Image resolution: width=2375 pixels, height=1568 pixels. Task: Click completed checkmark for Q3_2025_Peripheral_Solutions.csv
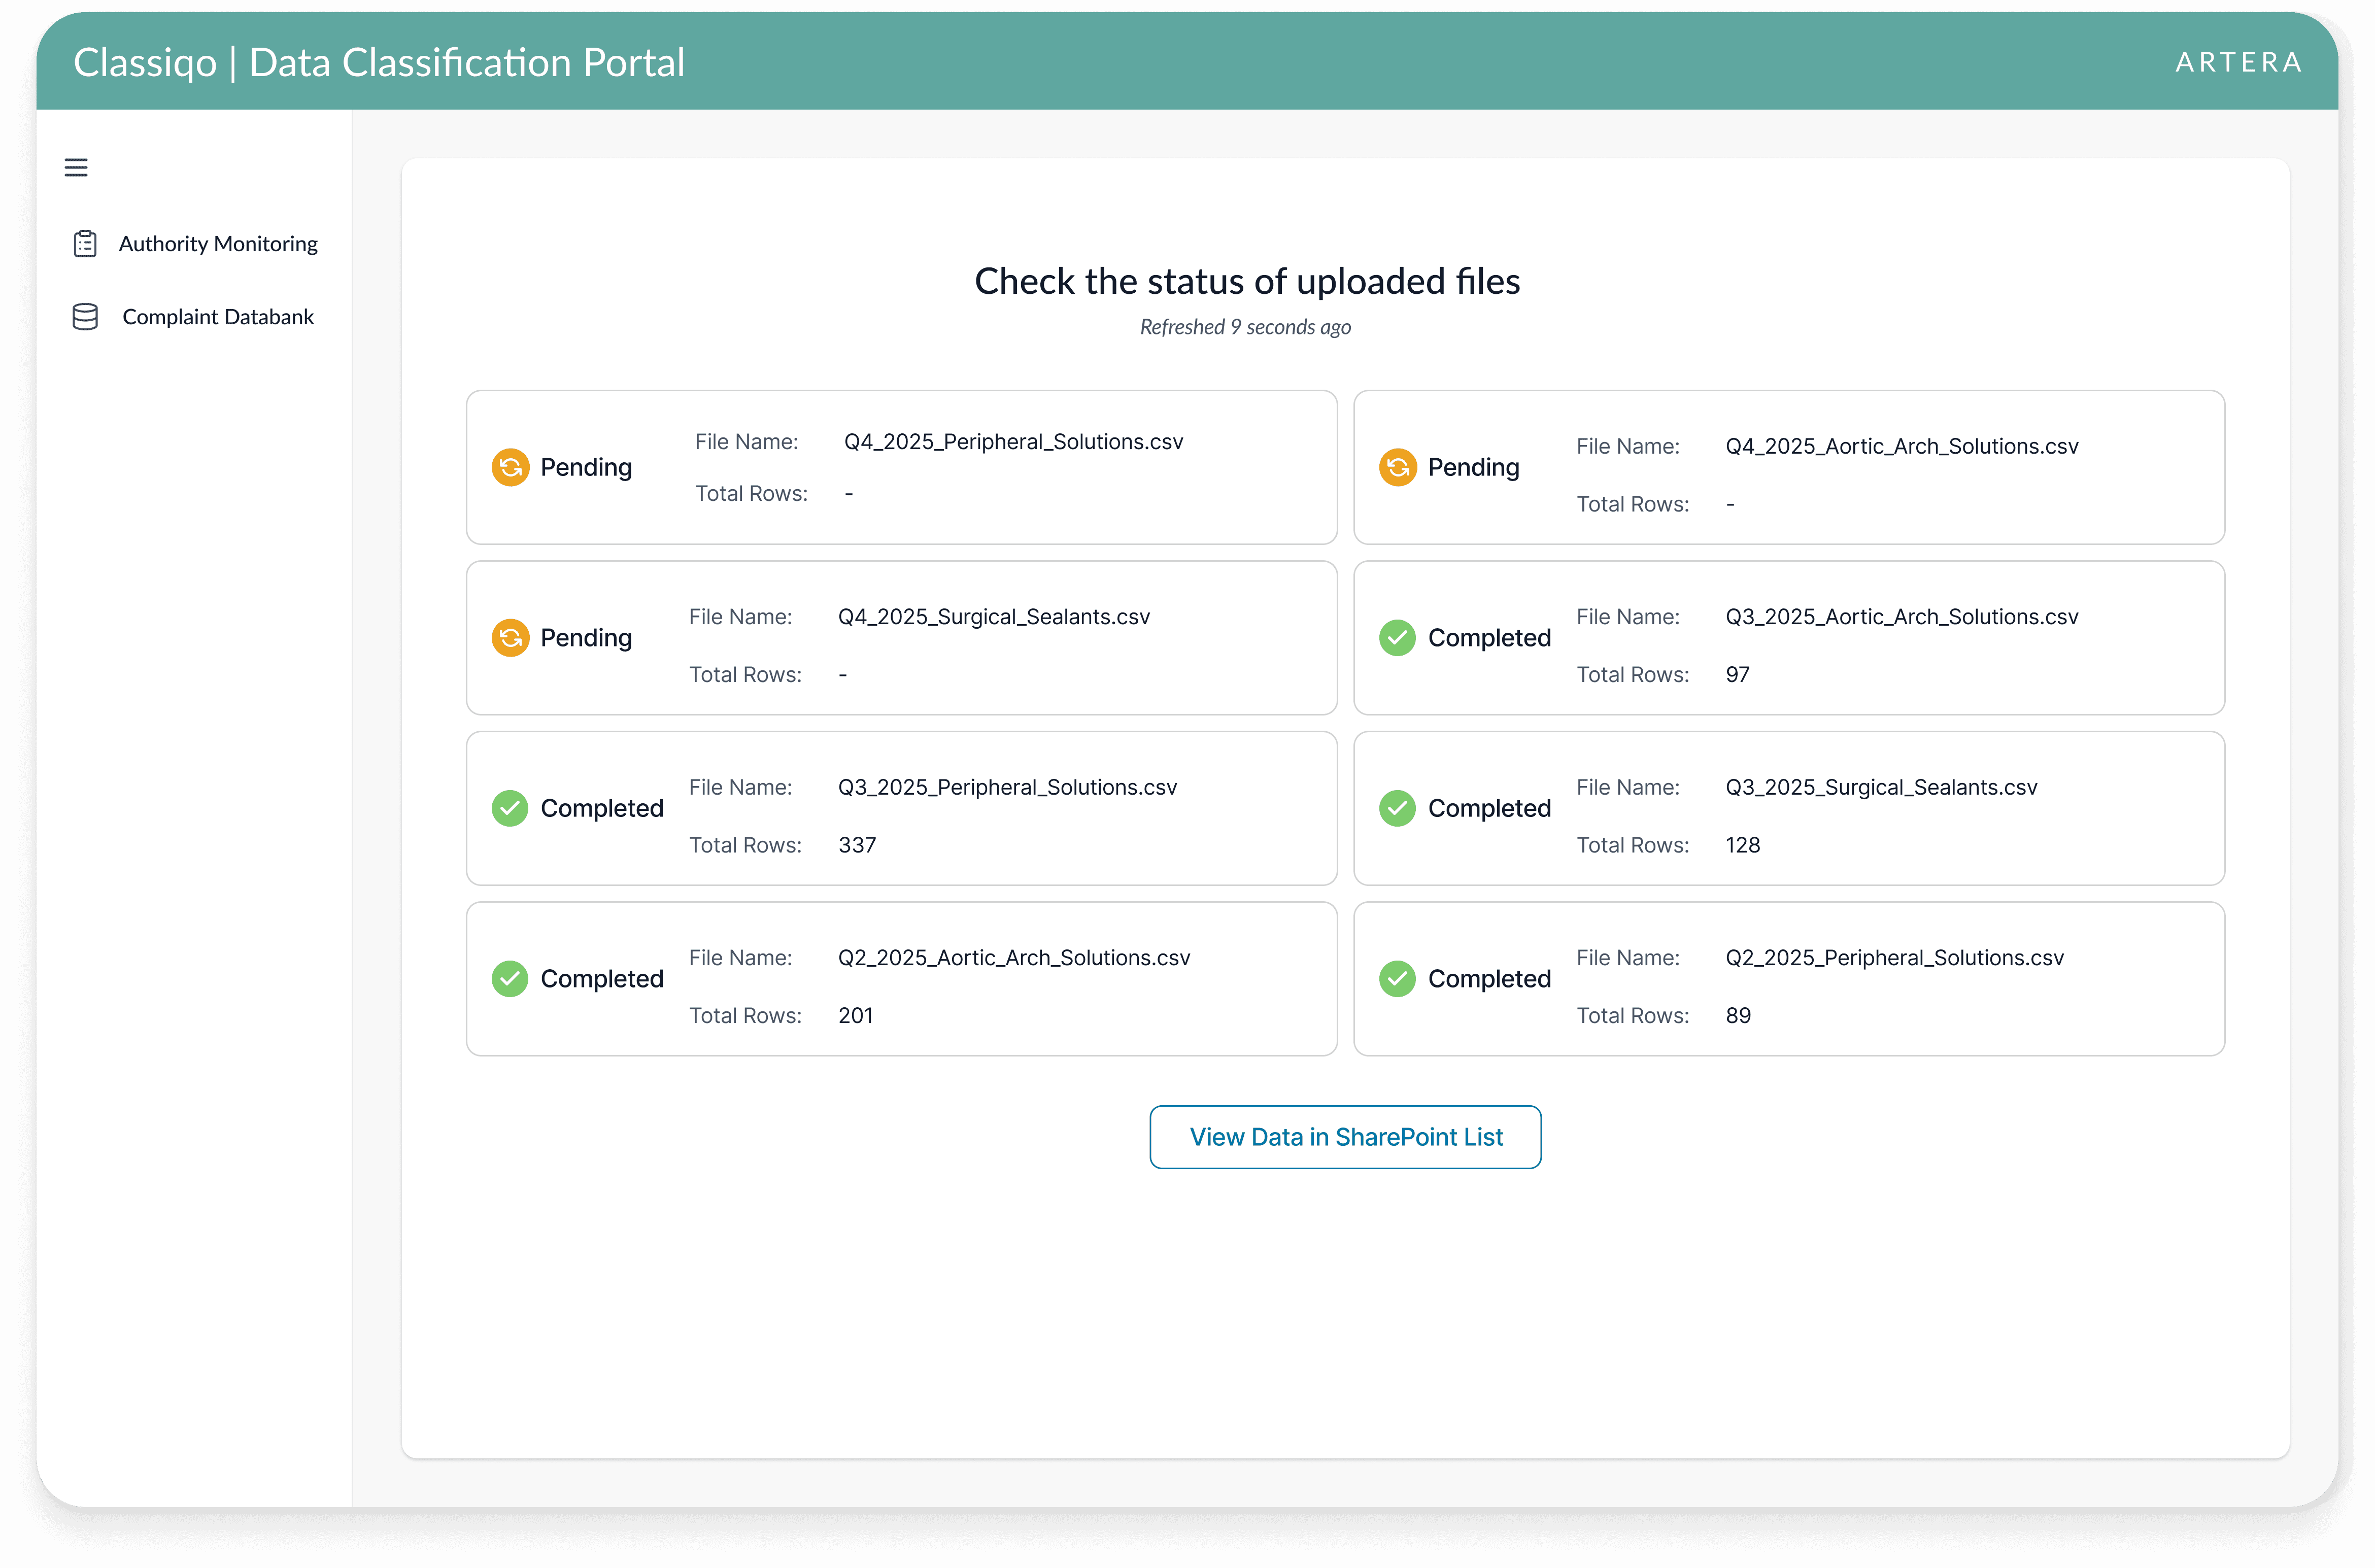pos(510,808)
